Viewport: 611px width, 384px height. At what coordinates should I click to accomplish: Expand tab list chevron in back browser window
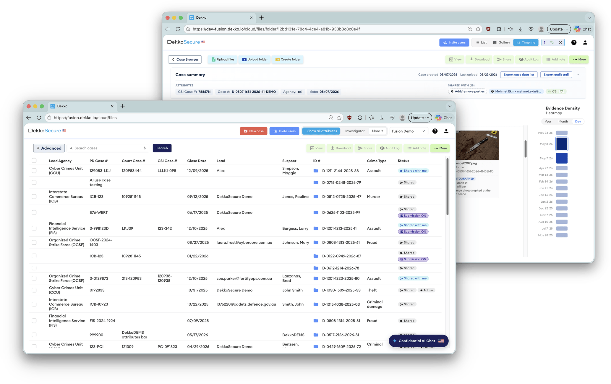click(x=589, y=18)
